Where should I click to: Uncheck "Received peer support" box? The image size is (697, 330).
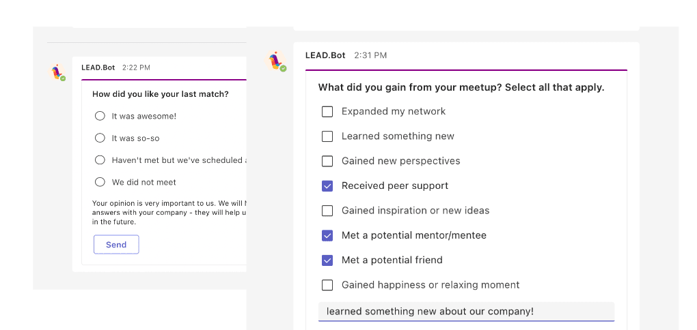point(327,185)
